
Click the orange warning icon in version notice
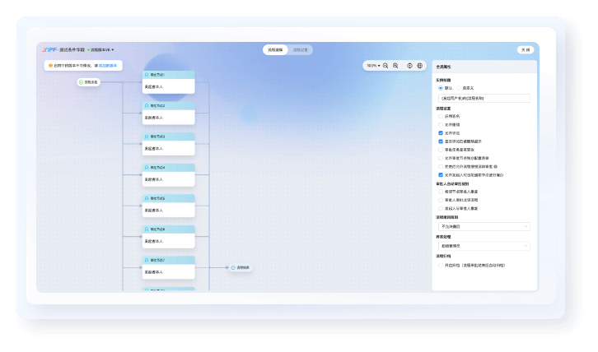coord(50,66)
